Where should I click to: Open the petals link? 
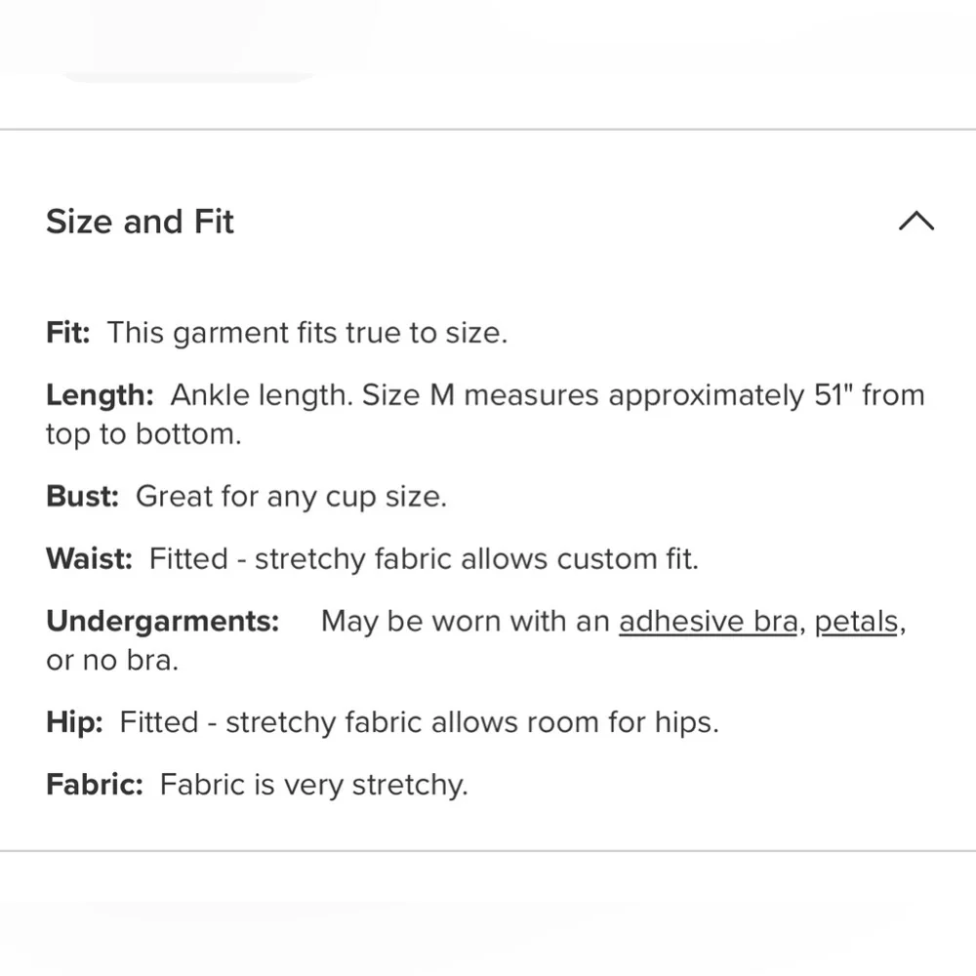pos(856,622)
